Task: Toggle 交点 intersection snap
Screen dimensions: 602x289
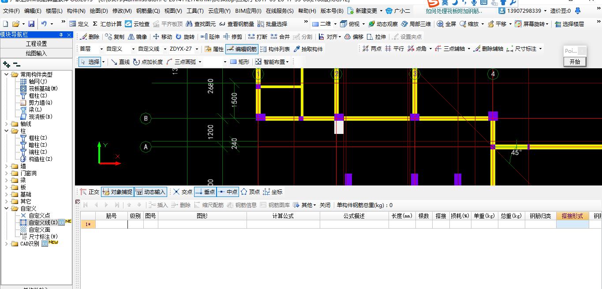Action: (183, 192)
